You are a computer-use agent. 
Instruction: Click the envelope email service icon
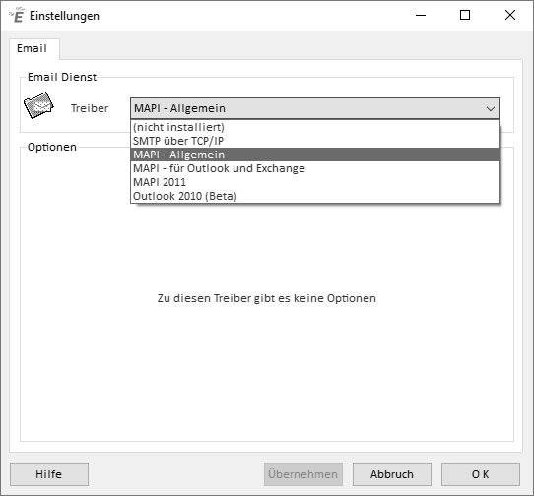(x=38, y=105)
